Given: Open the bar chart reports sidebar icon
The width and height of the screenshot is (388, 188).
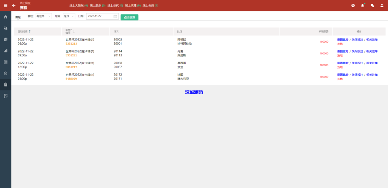Looking at the screenshot, I should (5, 51).
